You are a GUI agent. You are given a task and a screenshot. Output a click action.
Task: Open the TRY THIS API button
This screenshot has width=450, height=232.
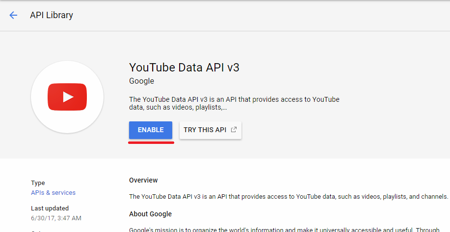[211, 130]
